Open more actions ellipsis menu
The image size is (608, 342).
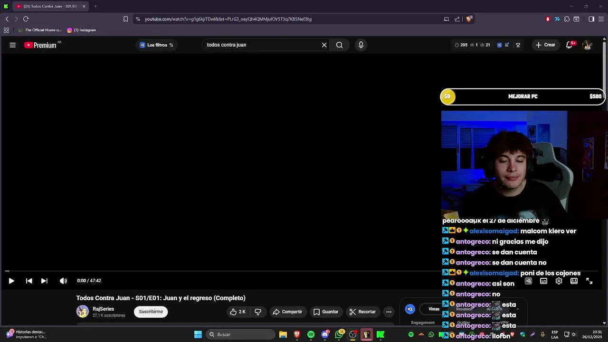[389, 312]
